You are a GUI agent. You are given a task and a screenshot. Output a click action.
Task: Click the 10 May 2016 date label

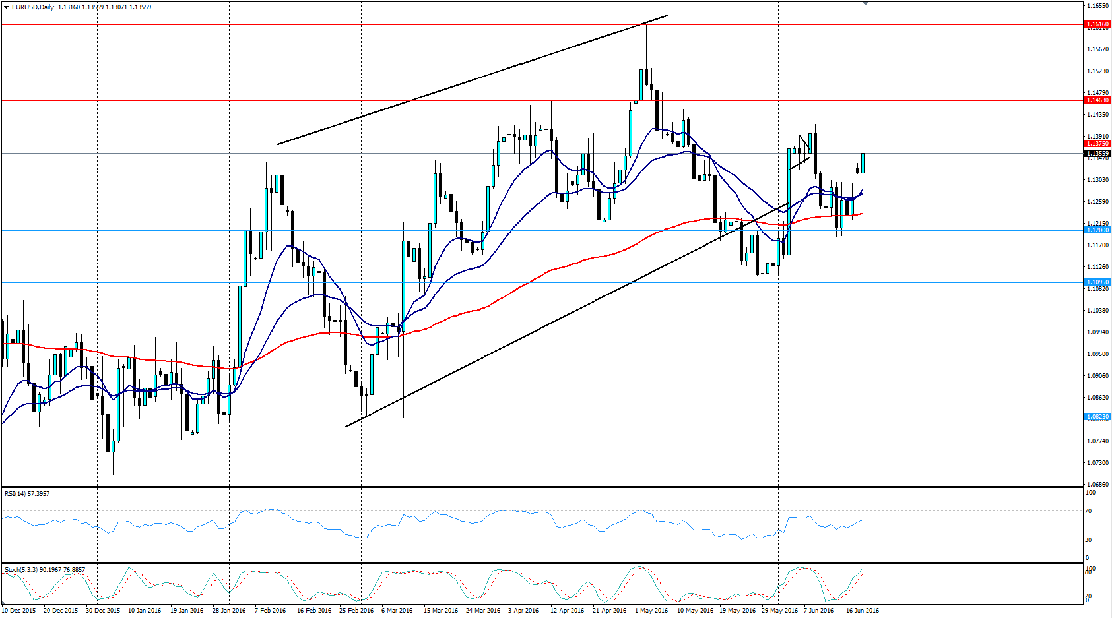[695, 611]
